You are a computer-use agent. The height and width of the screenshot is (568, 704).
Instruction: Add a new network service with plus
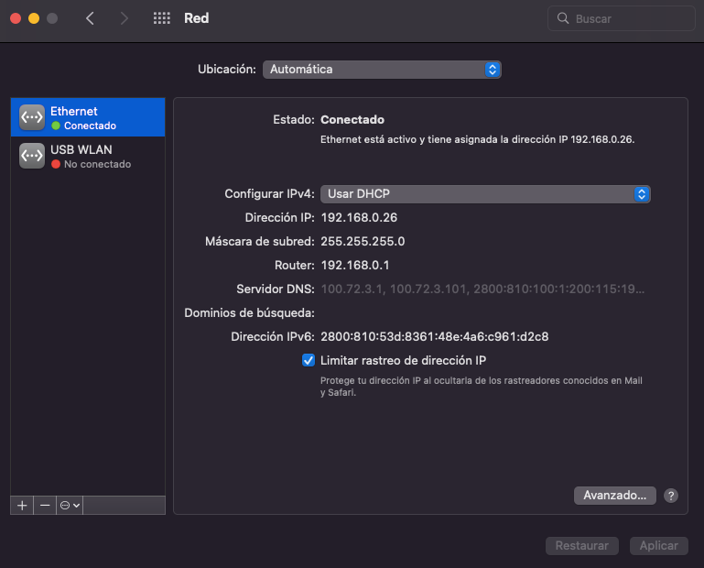pos(22,505)
